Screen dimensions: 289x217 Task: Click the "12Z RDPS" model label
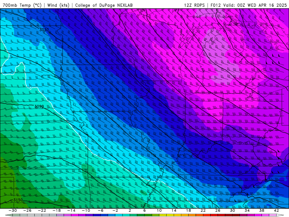coord(194,5)
